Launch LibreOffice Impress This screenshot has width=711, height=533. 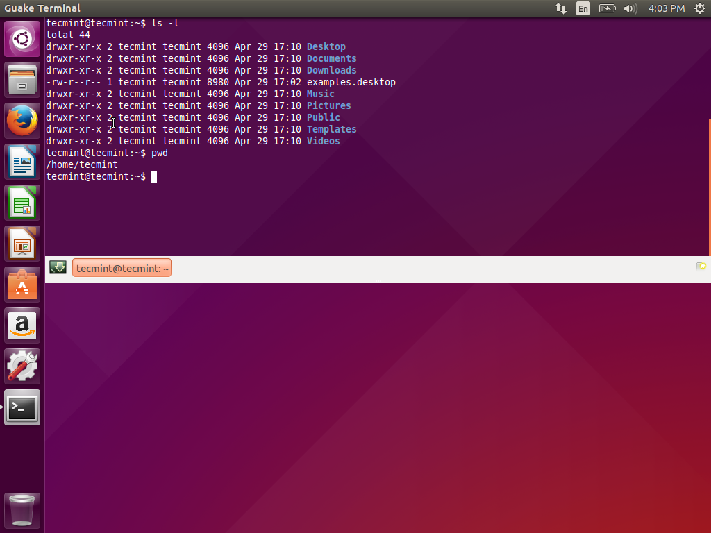pyautogui.click(x=22, y=243)
